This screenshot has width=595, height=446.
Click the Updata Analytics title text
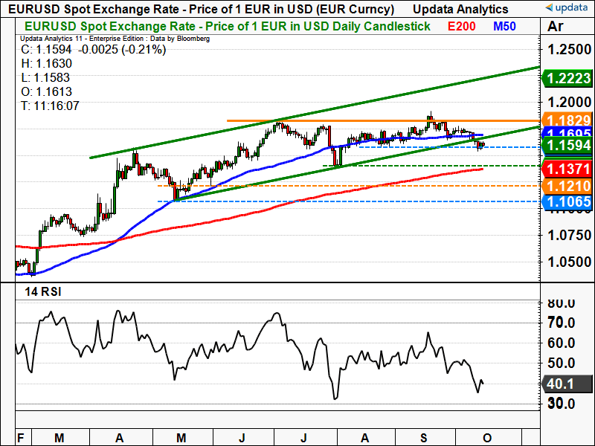[460, 9]
